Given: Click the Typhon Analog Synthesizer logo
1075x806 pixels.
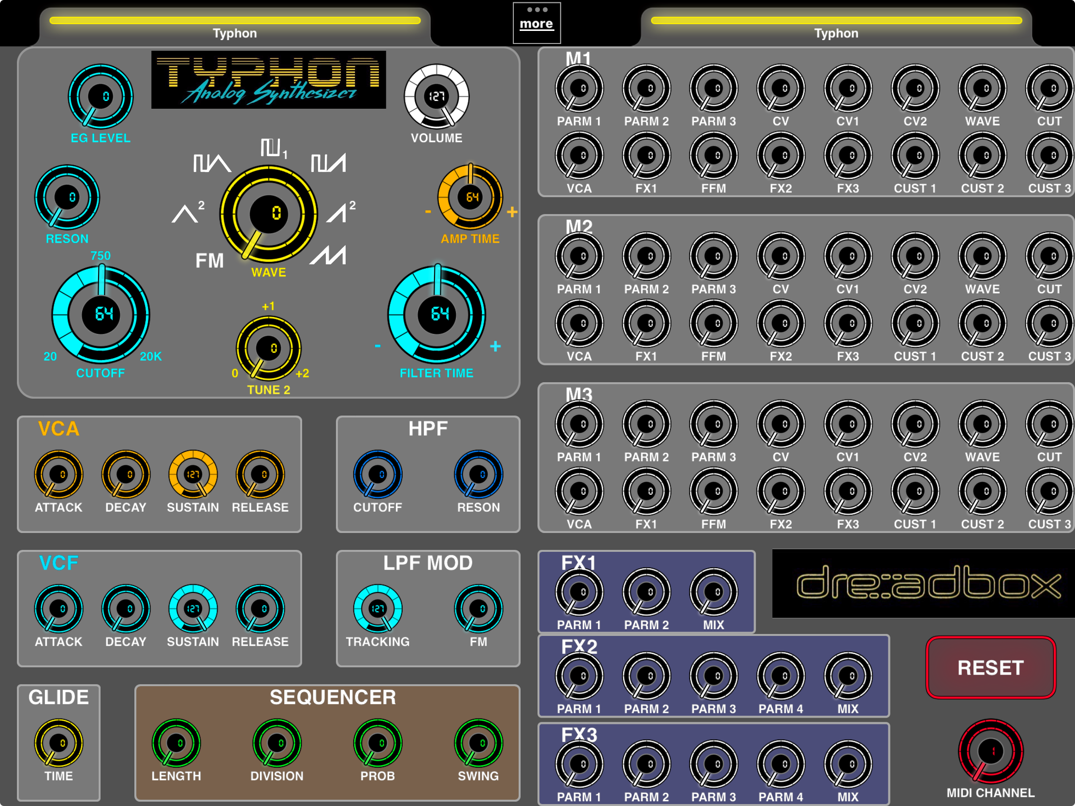Looking at the screenshot, I should pyautogui.click(x=269, y=80).
